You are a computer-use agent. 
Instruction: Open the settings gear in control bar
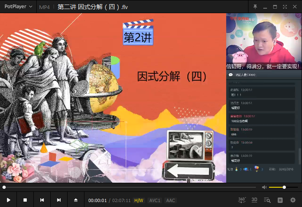coord(293,200)
